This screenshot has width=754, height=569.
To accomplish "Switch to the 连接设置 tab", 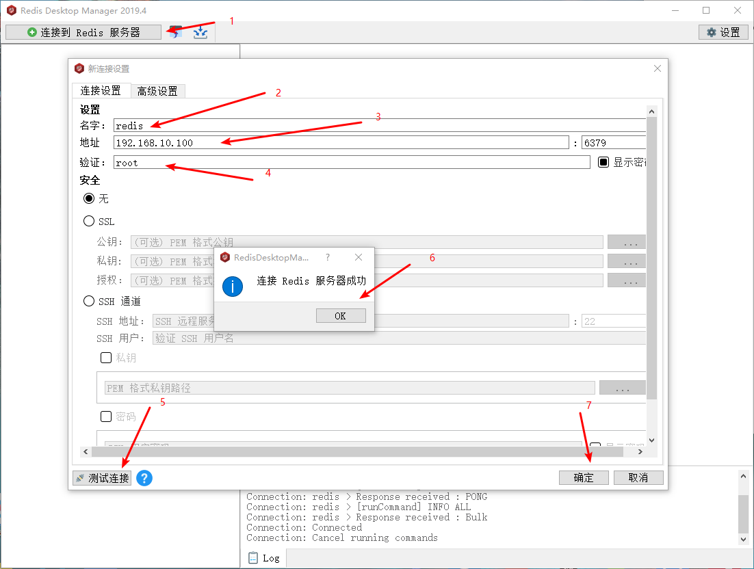I will [101, 90].
